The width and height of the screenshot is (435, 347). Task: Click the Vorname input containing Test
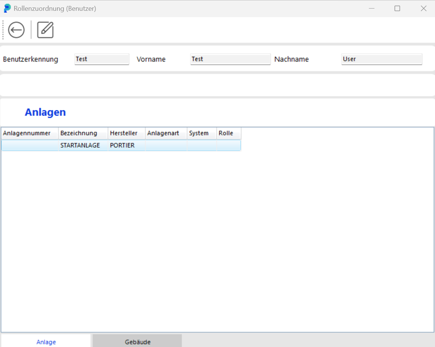point(230,59)
